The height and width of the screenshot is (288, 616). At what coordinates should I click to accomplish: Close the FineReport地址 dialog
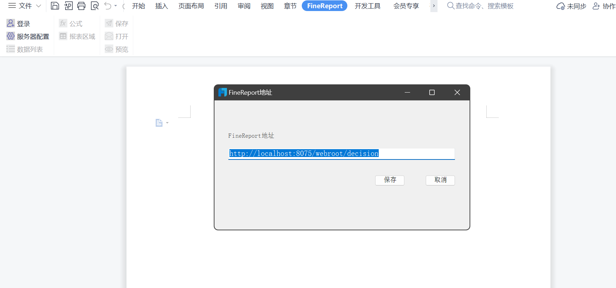tap(457, 93)
